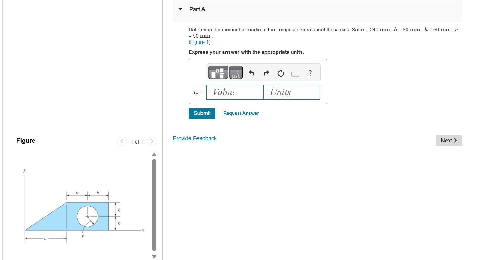Click the undo arrow in answer toolbar

click(251, 73)
